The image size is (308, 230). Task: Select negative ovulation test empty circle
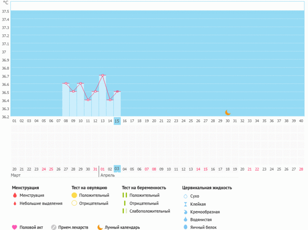pyautogui.click(x=74, y=203)
